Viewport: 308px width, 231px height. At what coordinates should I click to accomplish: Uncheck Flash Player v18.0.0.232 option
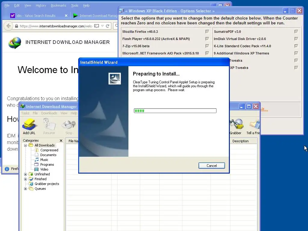(207, 39)
